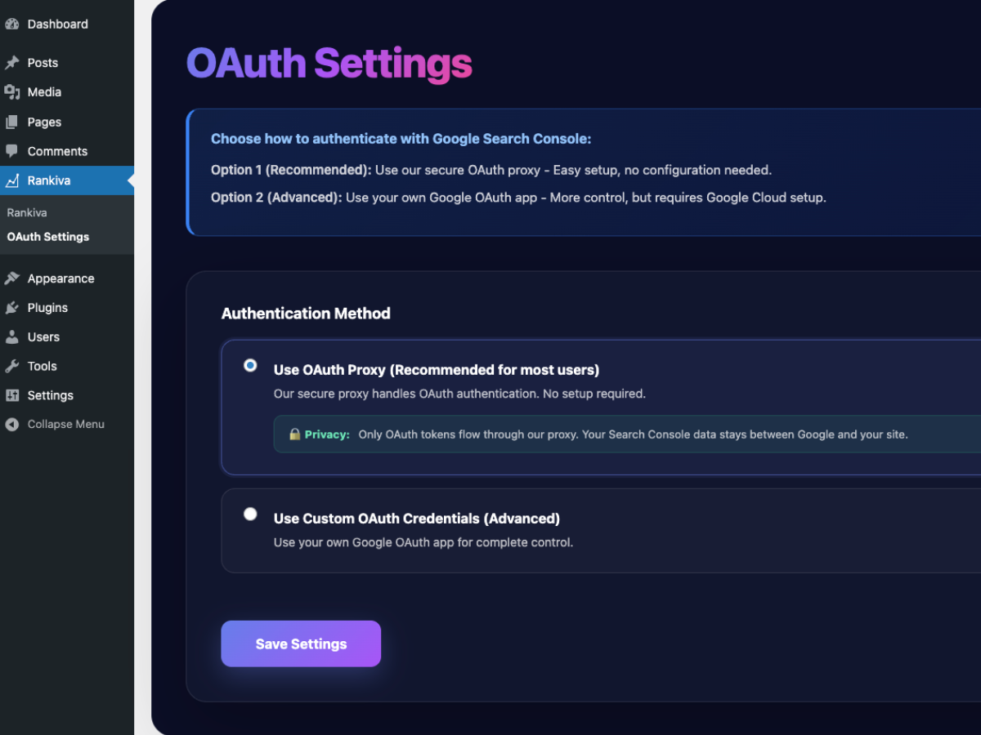The height and width of the screenshot is (735, 981).
Task: Open the Rankiva submenu entry
Action: click(27, 212)
